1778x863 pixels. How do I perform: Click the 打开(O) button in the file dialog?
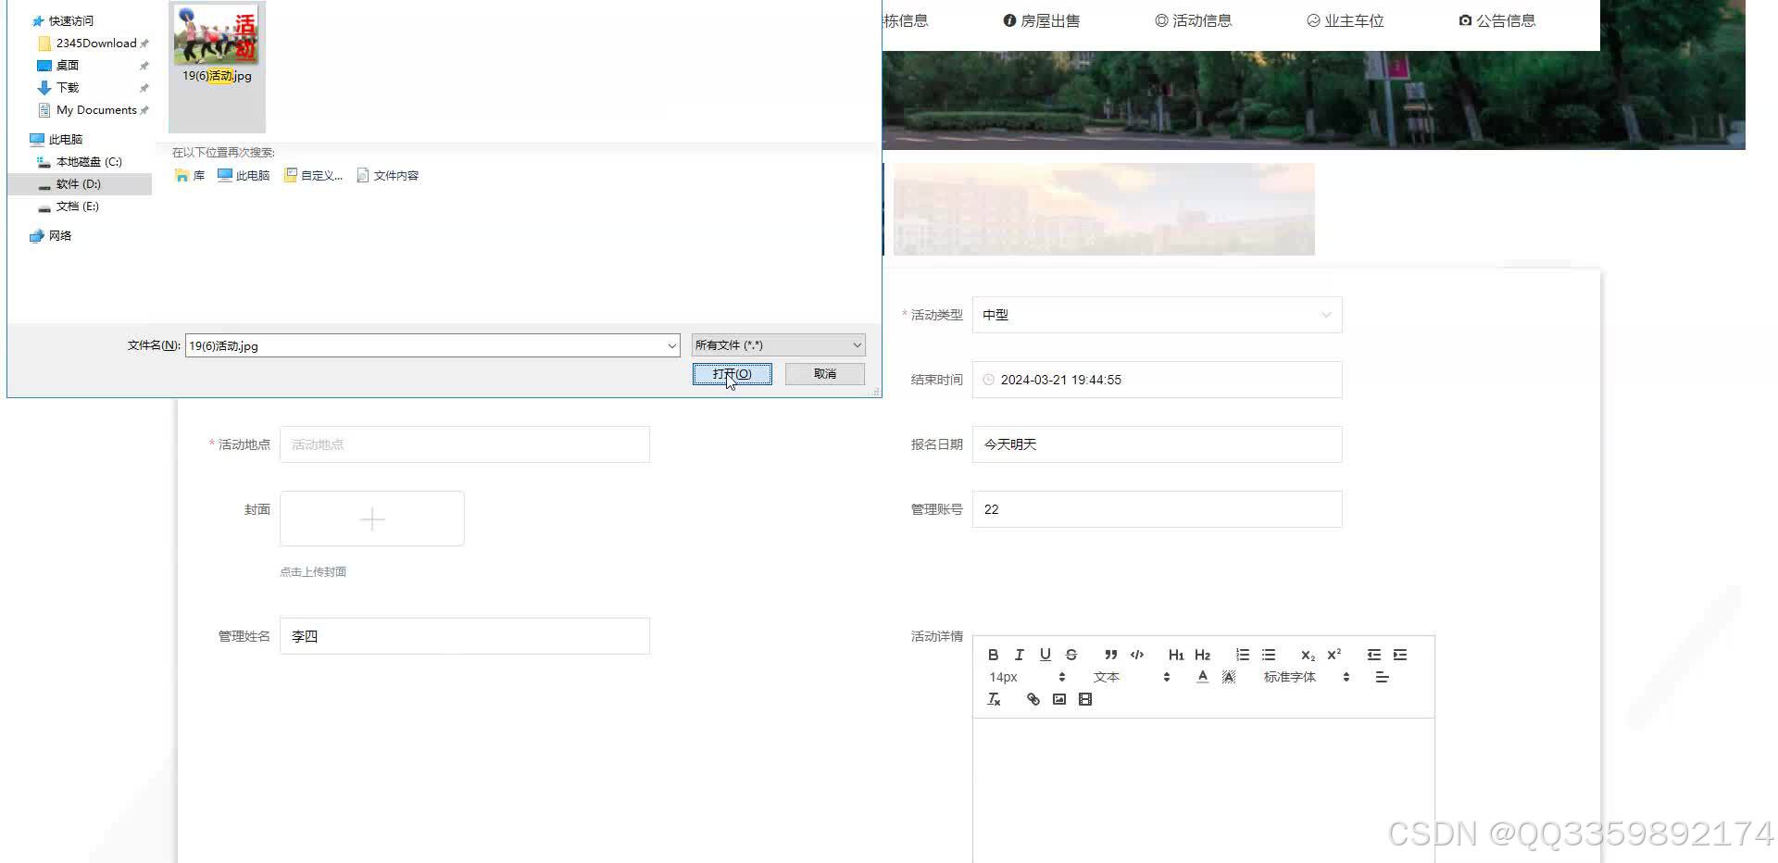click(732, 374)
